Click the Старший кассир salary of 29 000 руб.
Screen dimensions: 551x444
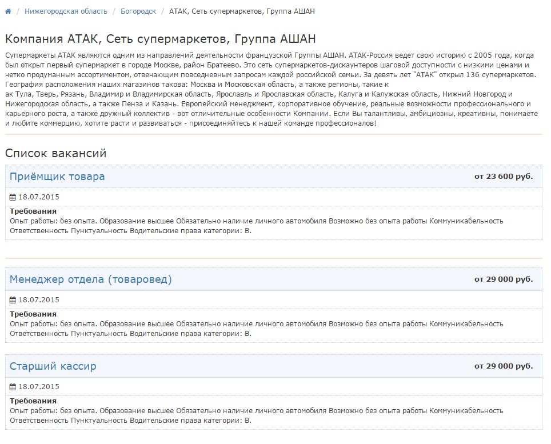point(503,366)
